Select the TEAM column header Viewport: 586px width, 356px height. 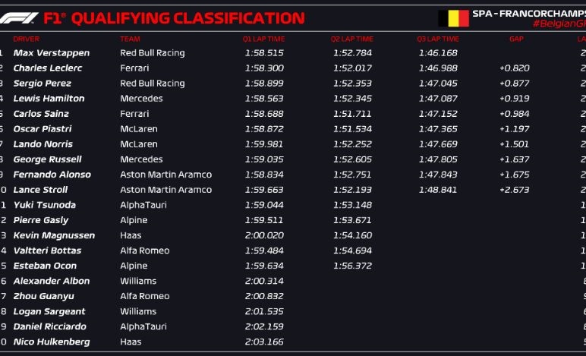coord(130,39)
